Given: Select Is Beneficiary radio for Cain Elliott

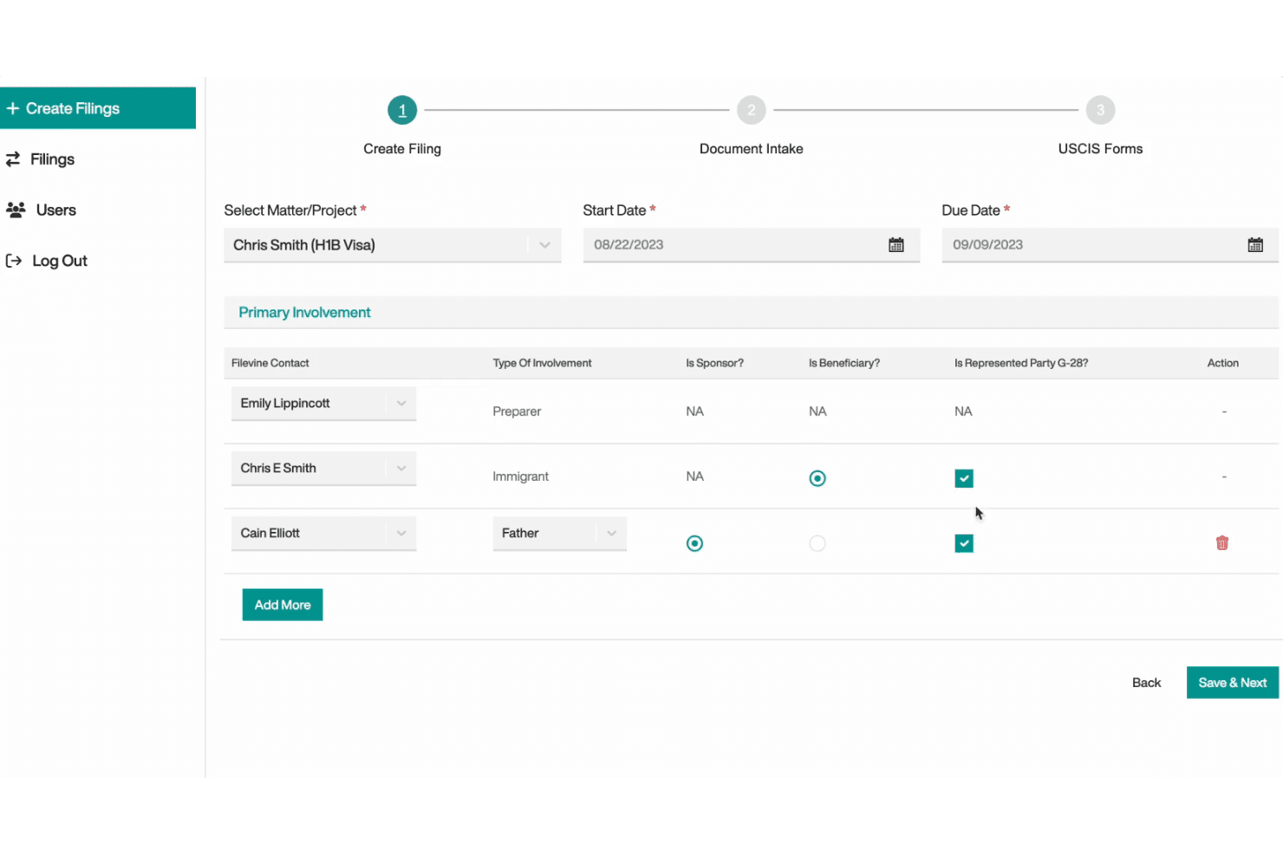Looking at the screenshot, I should 817,543.
